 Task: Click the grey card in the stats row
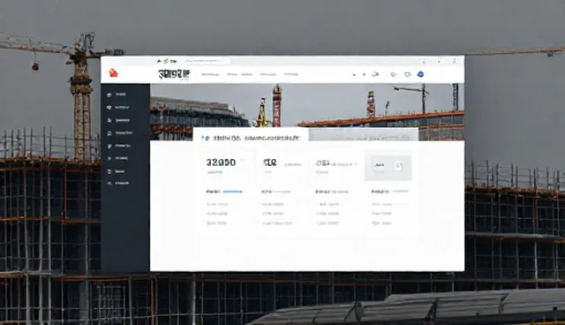(x=388, y=168)
